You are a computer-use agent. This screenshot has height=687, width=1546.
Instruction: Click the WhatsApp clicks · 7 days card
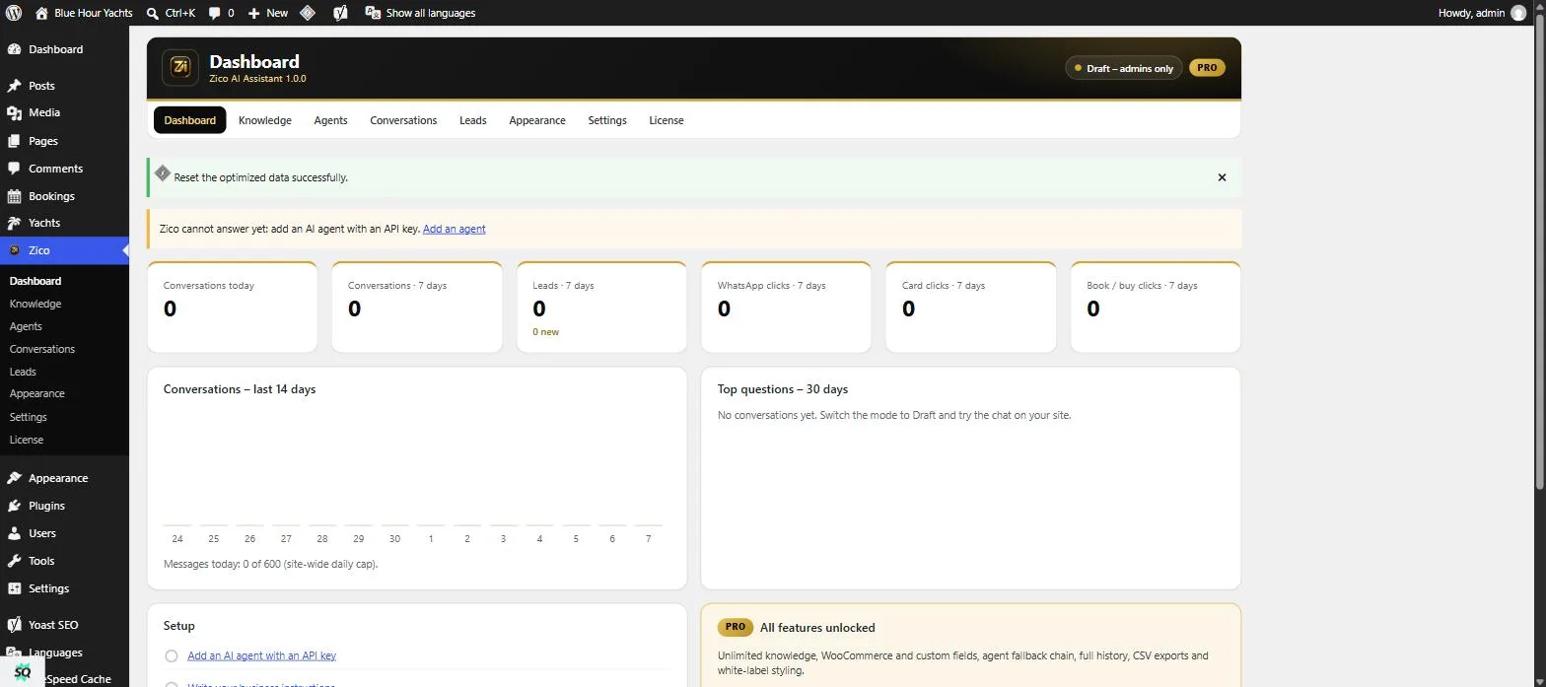point(786,307)
